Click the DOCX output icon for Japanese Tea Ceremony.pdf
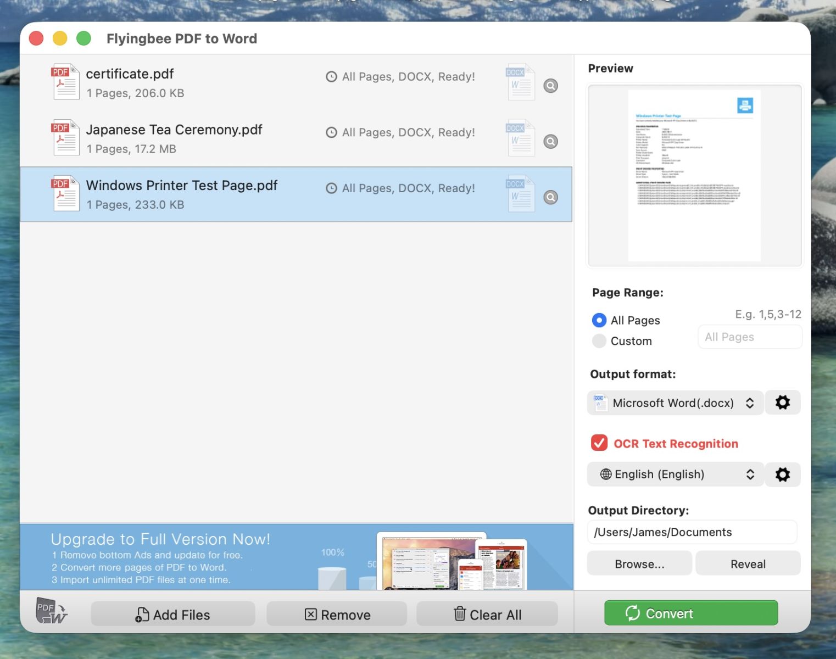The height and width of the screenshot is (659, 836). 520,138
